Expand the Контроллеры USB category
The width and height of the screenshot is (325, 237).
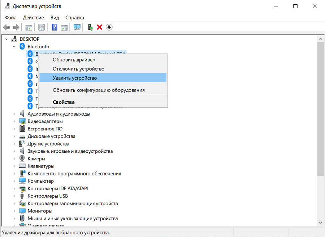pyautogui.click(x=14, y=196)
